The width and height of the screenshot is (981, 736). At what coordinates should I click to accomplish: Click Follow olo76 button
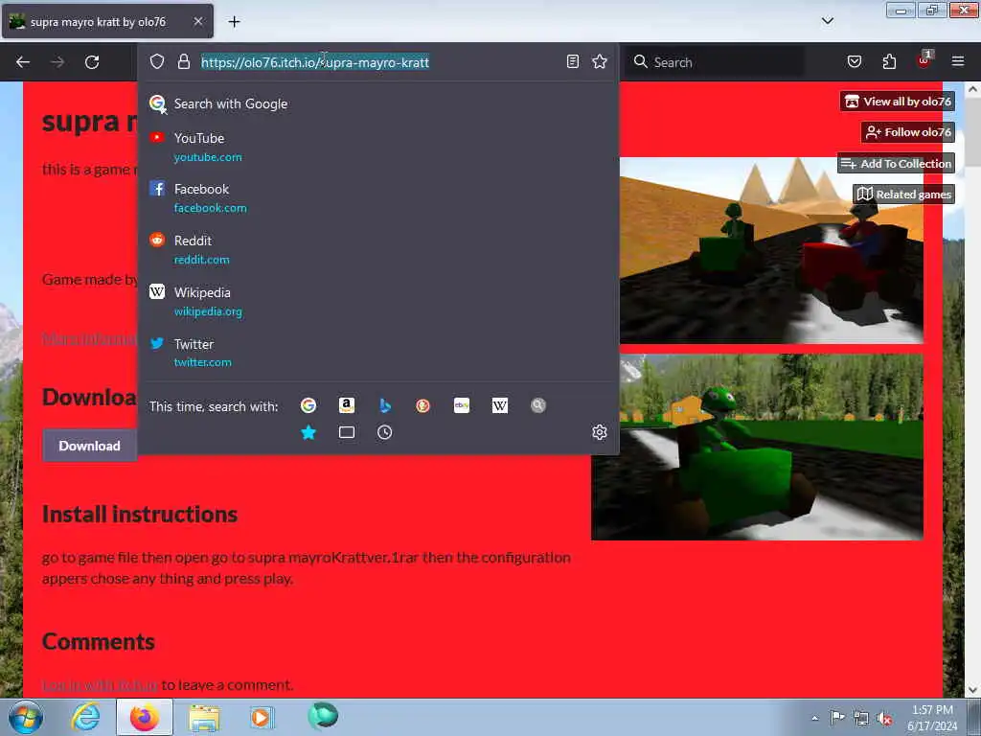click(908, 132)
